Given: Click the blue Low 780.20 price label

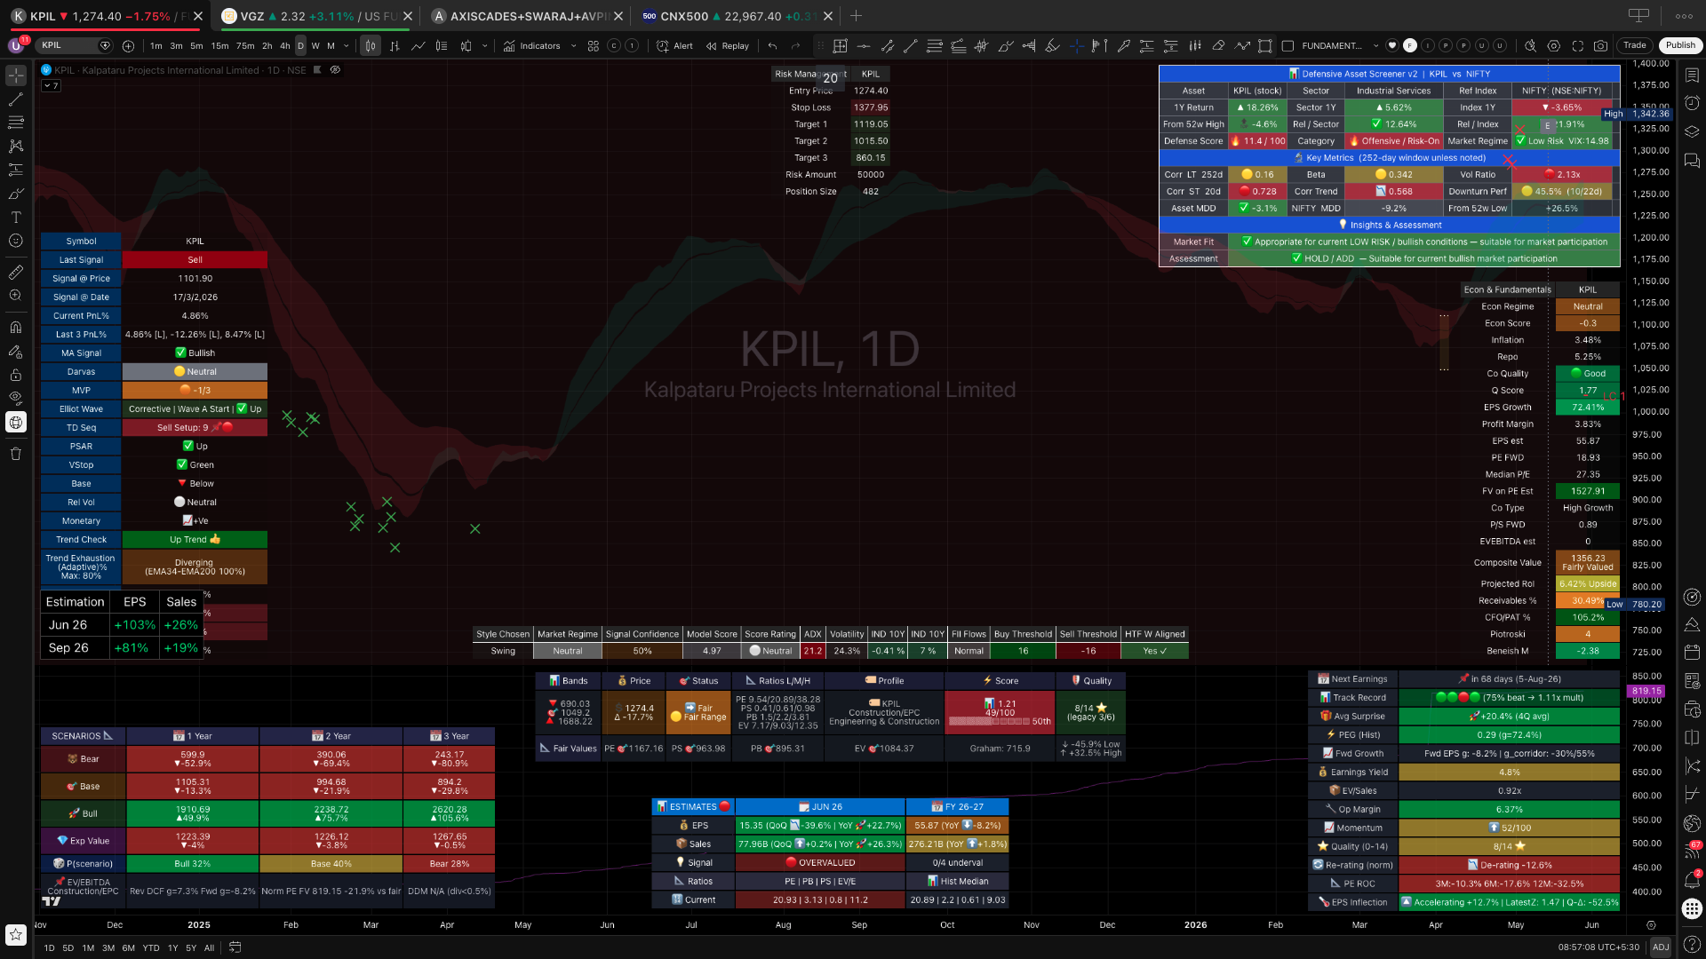Looking at the screenshot, I should coord(1635,605).
